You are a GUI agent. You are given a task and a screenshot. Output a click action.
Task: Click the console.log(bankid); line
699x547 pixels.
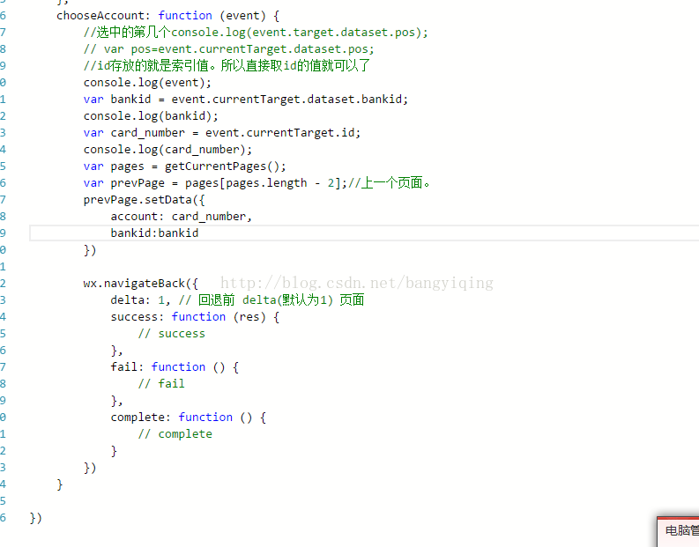(151, 116)
